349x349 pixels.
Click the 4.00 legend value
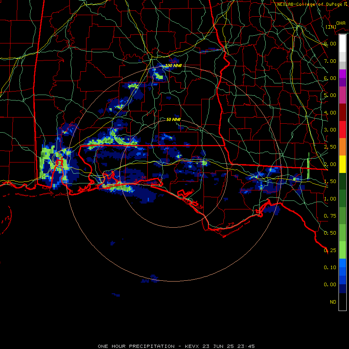[x=330, y=112]
